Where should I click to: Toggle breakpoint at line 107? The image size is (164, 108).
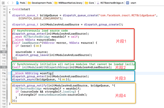click(x=4, y=52)
